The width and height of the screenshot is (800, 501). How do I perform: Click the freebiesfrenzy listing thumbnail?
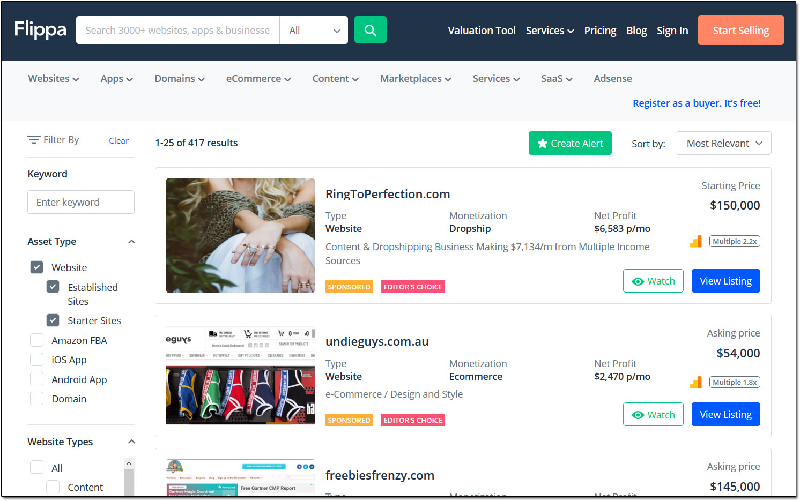240,478
